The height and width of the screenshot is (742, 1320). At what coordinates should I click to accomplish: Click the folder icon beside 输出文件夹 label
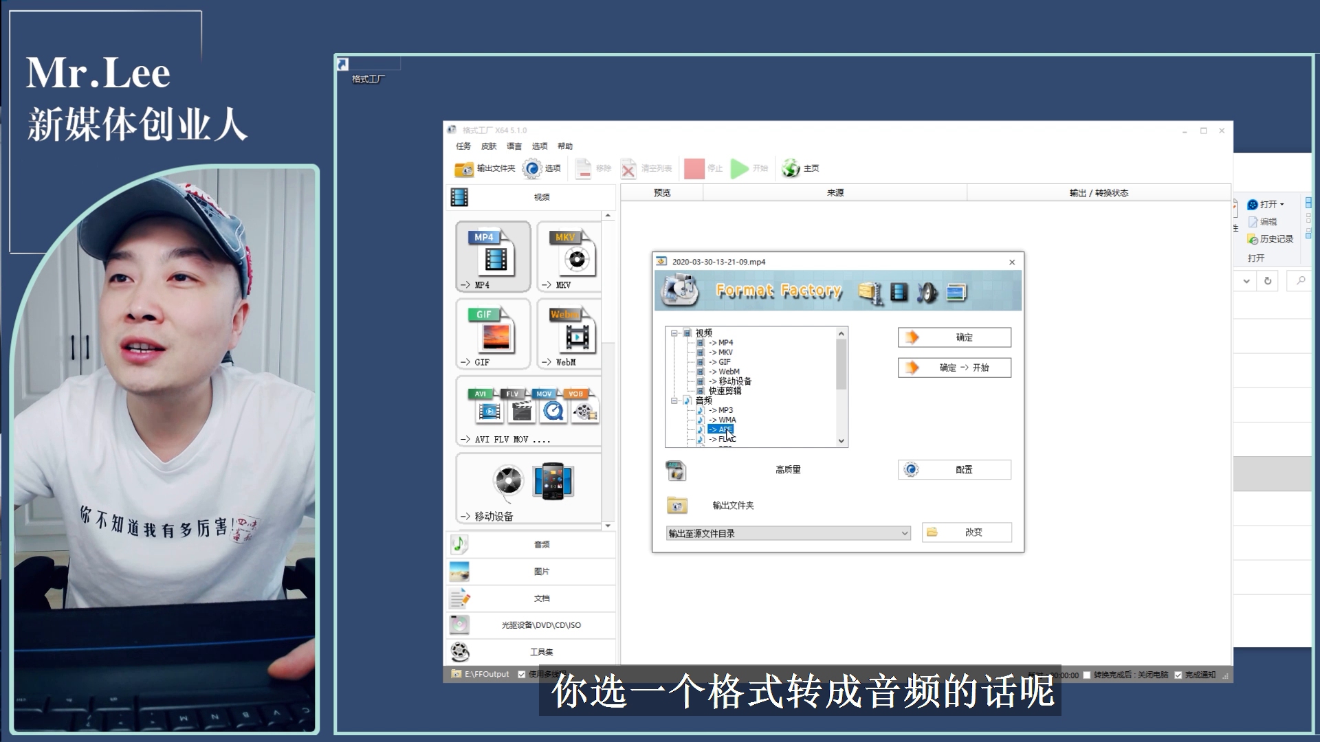tap(677, 506)
